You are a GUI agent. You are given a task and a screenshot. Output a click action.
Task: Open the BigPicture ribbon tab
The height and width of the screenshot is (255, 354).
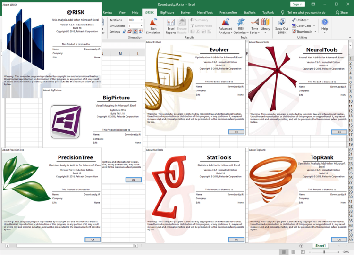[x=167, y=13]
